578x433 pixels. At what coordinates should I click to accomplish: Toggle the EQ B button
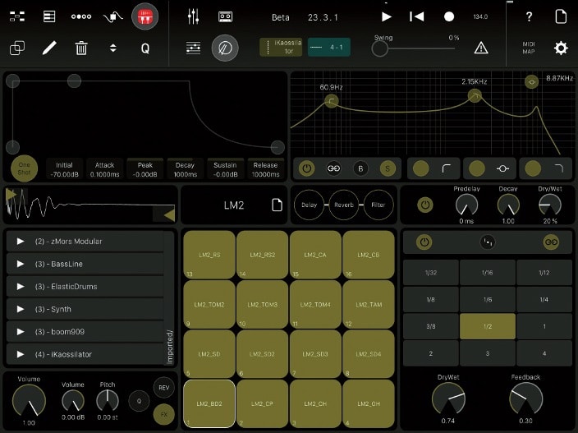(360, 168)
